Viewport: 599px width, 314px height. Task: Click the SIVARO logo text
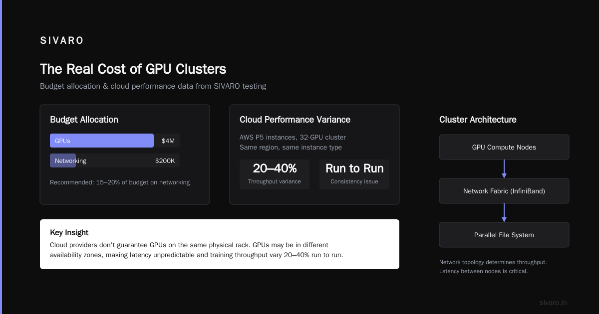point(62,41)
